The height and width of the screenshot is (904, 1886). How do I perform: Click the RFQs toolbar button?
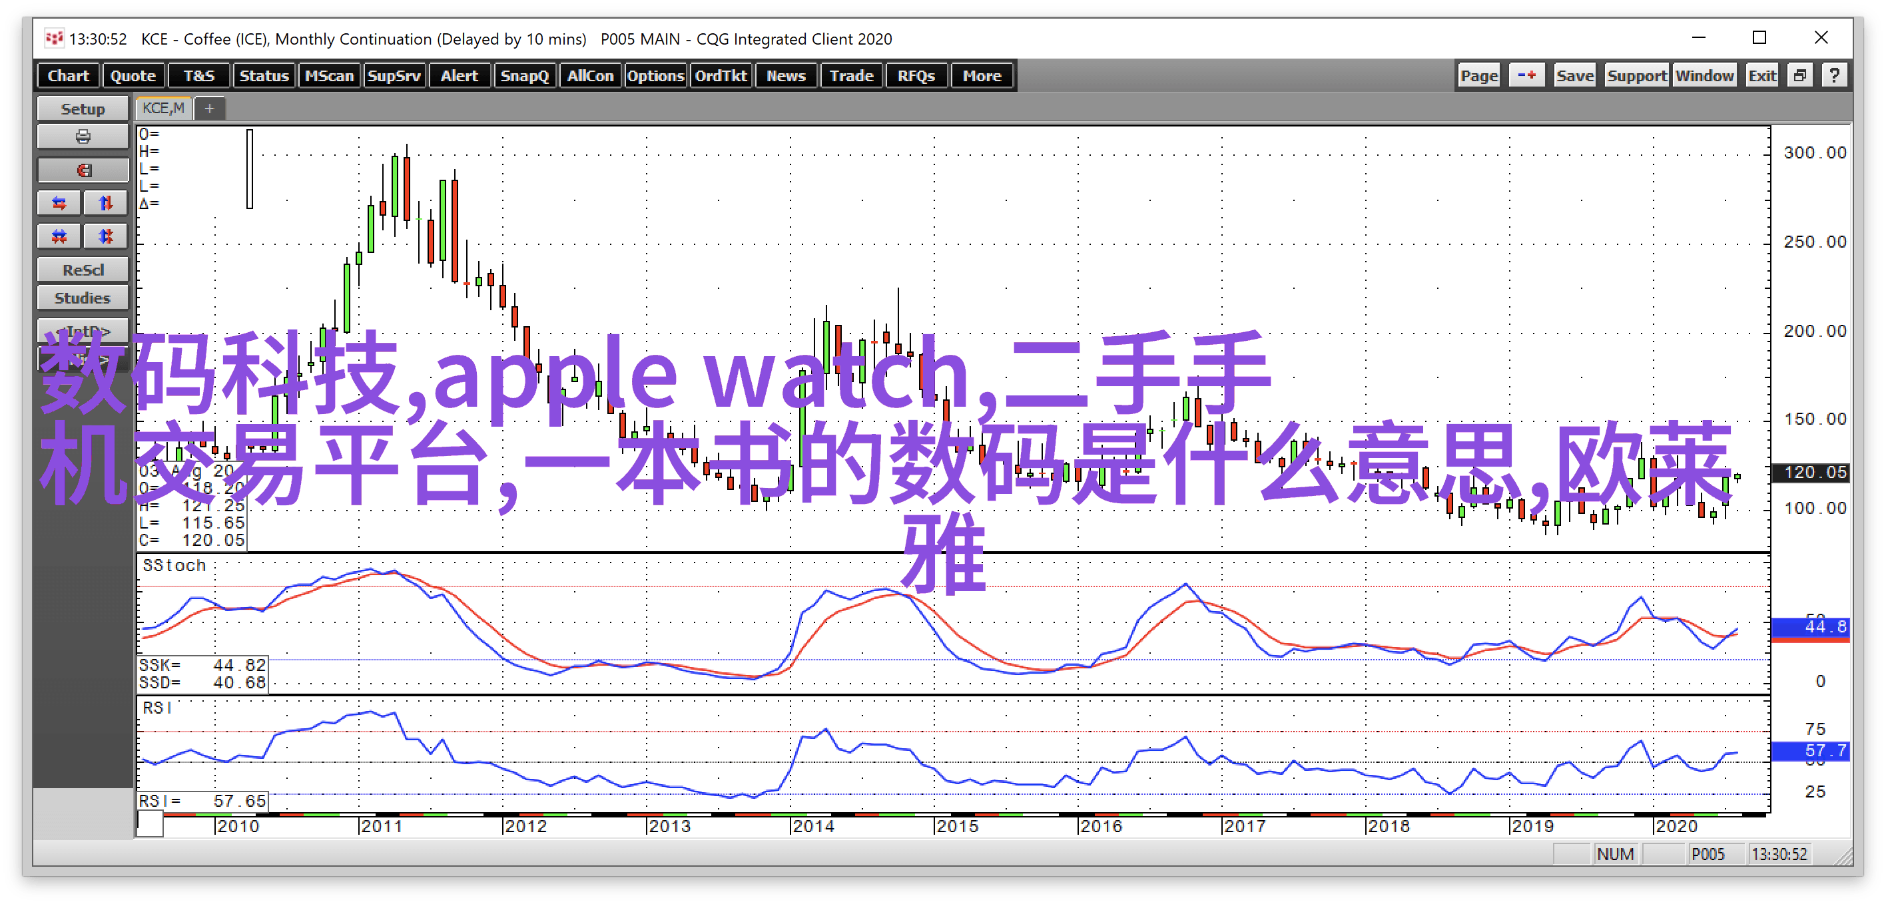tap(916, 75)
